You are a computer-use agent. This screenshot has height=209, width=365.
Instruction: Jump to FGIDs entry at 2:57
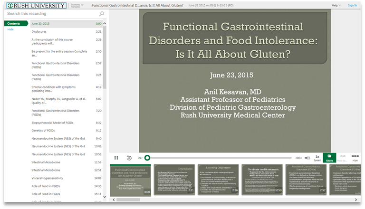click(x=67, y=65)
